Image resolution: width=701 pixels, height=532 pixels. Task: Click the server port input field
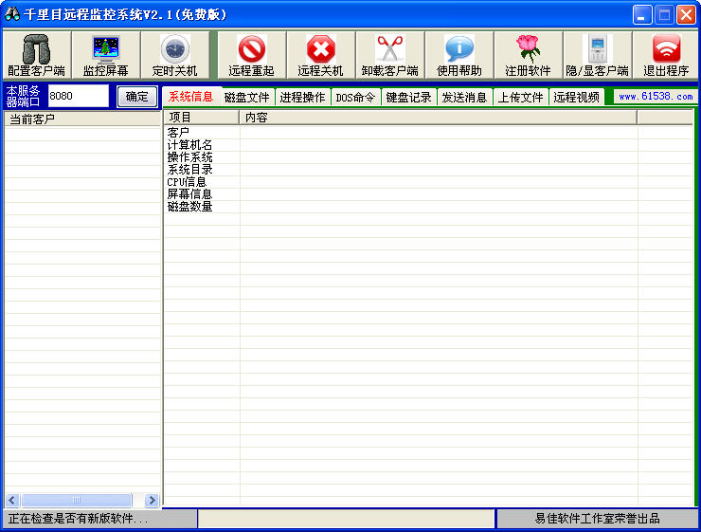click(x=78, y=96)
